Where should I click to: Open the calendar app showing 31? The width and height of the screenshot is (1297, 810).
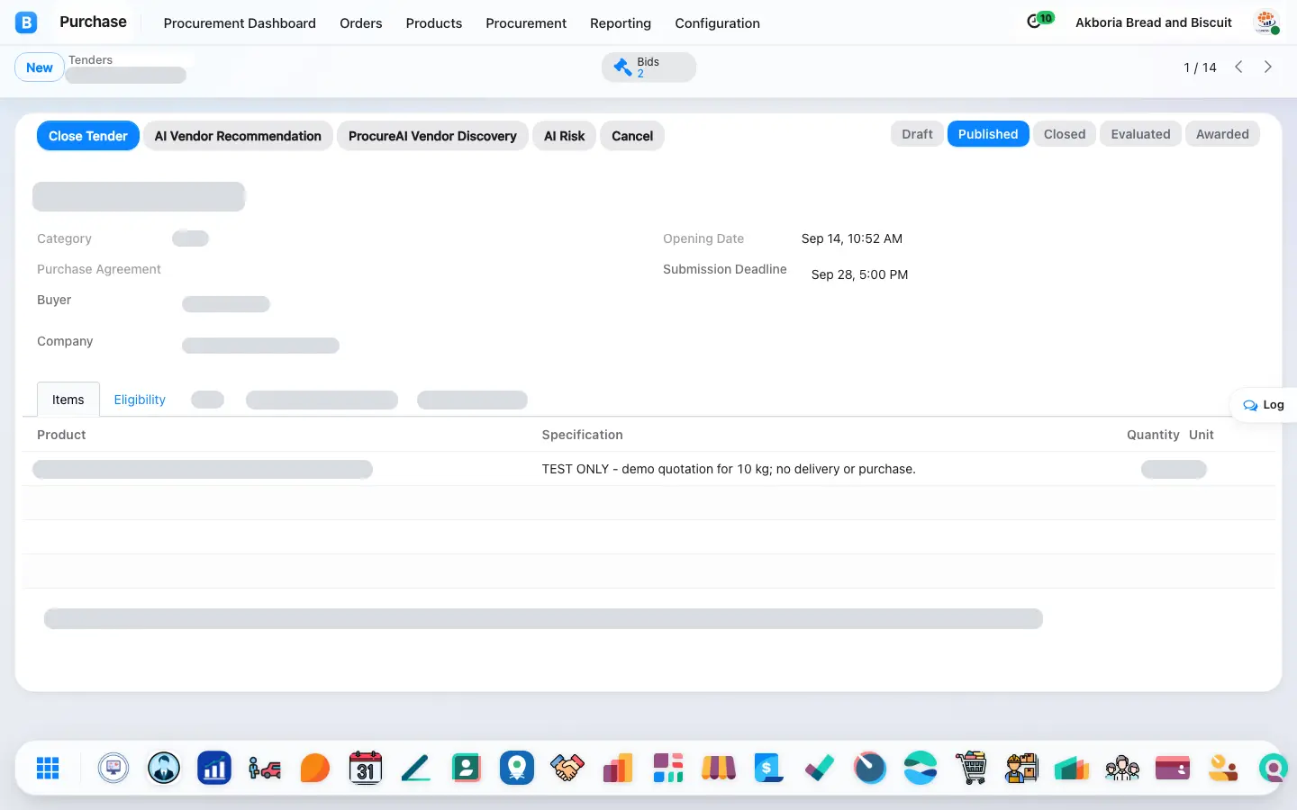click(x=366, y=768)
